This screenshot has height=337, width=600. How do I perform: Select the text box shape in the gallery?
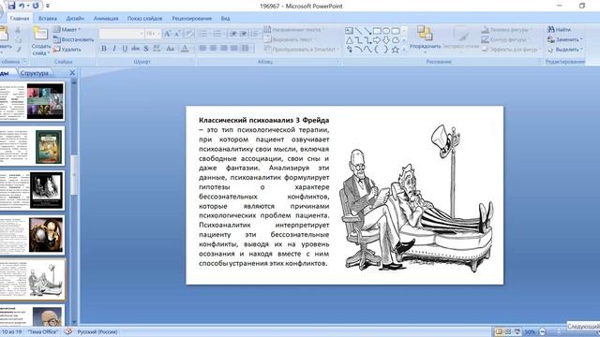point(349,31)
